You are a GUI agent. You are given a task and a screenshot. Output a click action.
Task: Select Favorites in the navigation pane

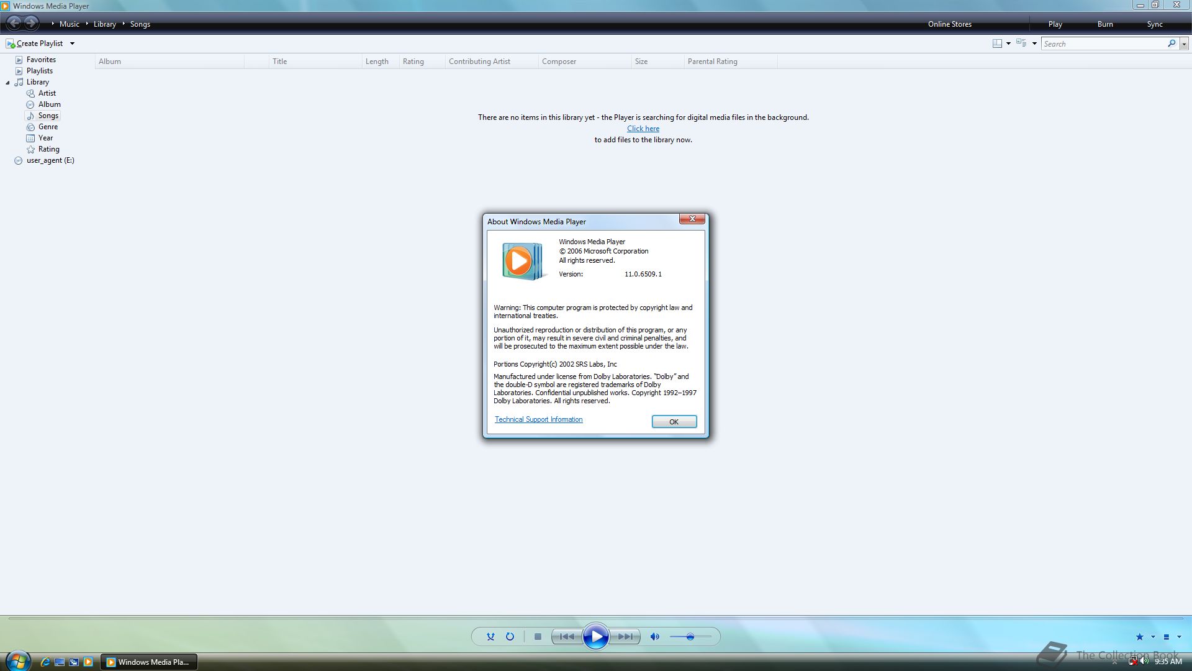(41, 60)
